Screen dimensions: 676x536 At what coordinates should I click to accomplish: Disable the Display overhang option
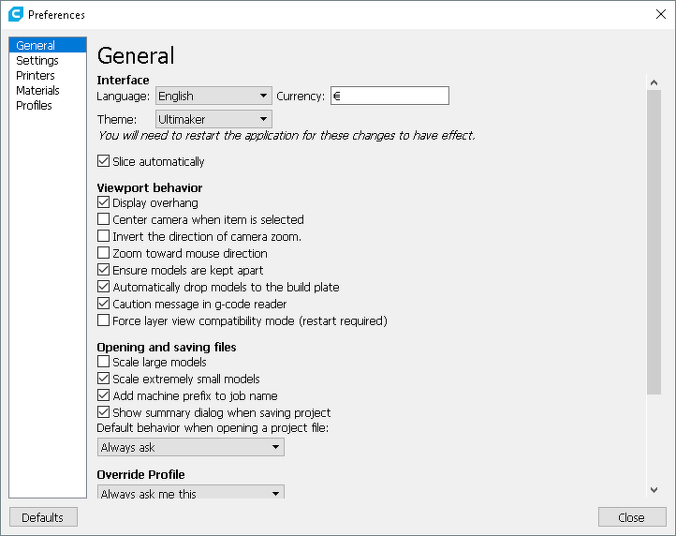click(103, 203)
